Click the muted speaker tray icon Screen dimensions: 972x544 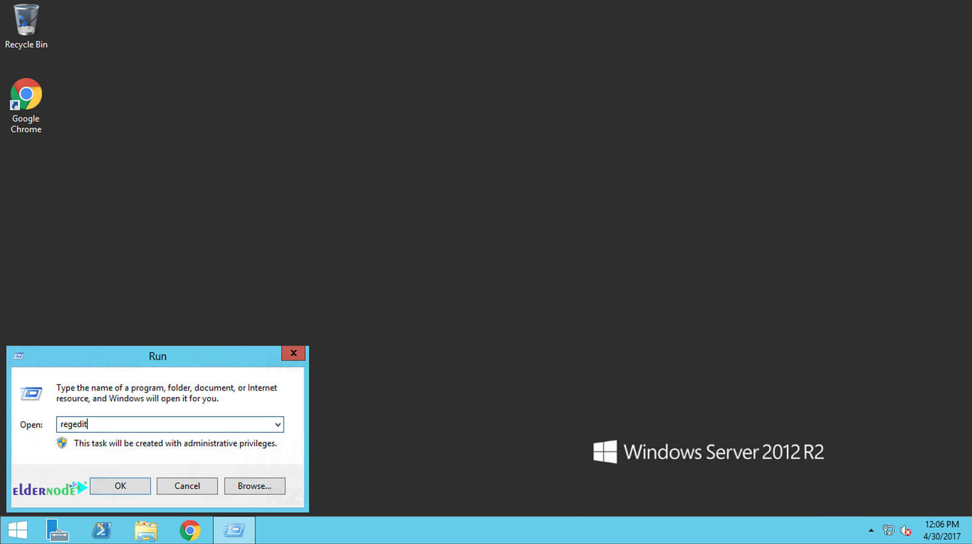[906, 530]
